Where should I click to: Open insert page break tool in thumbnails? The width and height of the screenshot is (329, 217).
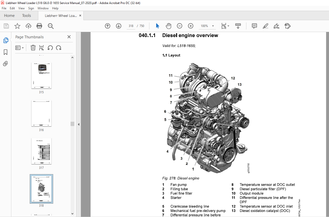42,48
